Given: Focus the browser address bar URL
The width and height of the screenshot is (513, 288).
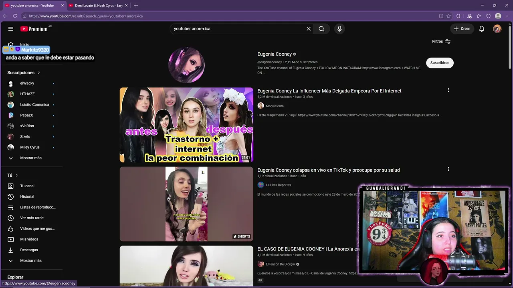Looking at the screenshot, I should click(x=86, y=16).
